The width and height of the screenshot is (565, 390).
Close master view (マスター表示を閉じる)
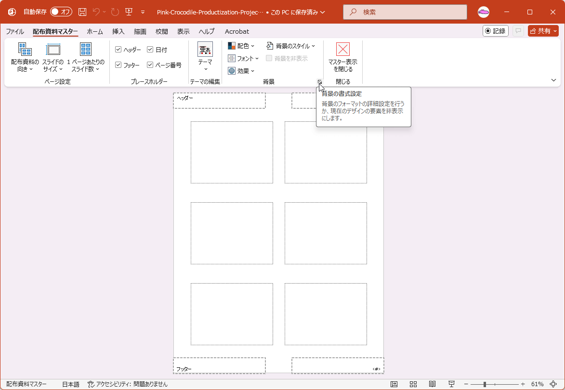(x=342, y=57)
